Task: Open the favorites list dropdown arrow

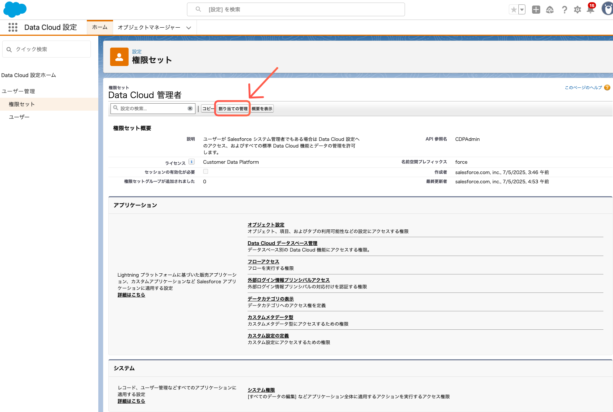Action: (x=522, y=10)
